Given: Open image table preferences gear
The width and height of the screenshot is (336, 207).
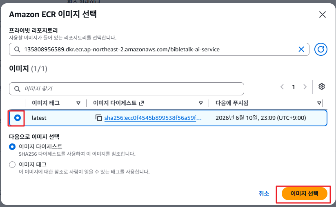Looking at the screenshot, I should (321, 87).
